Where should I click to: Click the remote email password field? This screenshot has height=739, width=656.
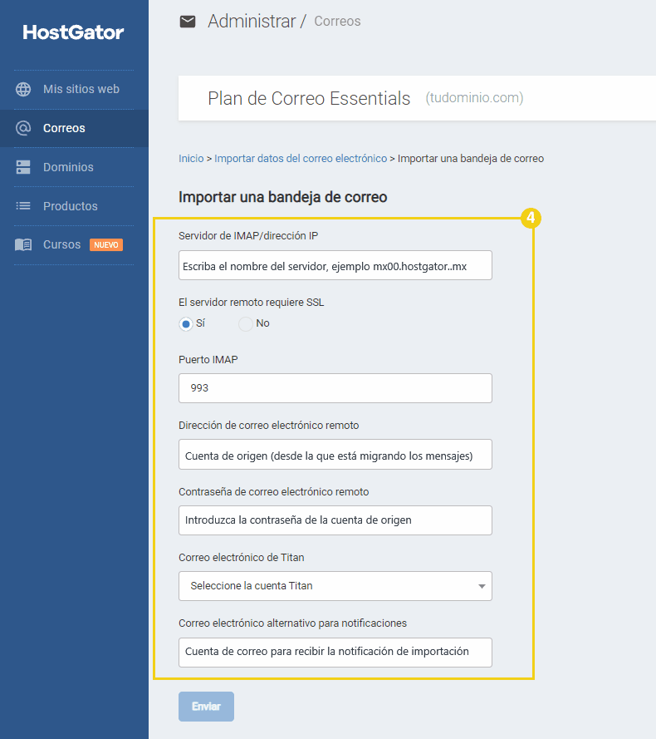click(x=335, y=520)
